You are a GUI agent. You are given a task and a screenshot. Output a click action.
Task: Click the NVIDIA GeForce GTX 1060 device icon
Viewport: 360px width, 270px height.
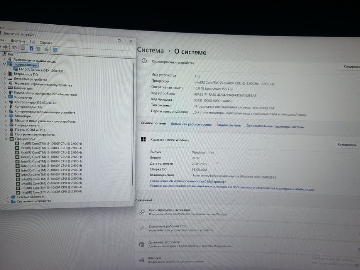(x=15, y=69)
